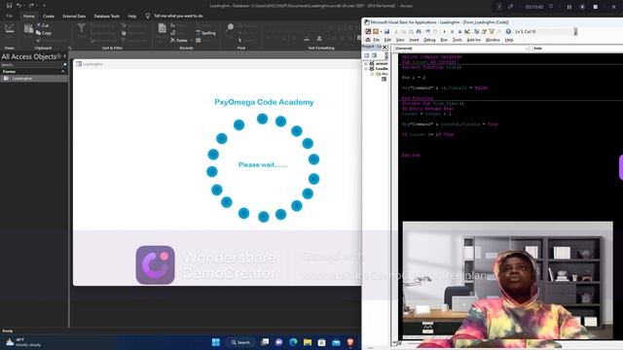The height and width of the screenshot is (350, 623).
Task: Click Delete in the Records group
Action: click(x=179, y=41)
